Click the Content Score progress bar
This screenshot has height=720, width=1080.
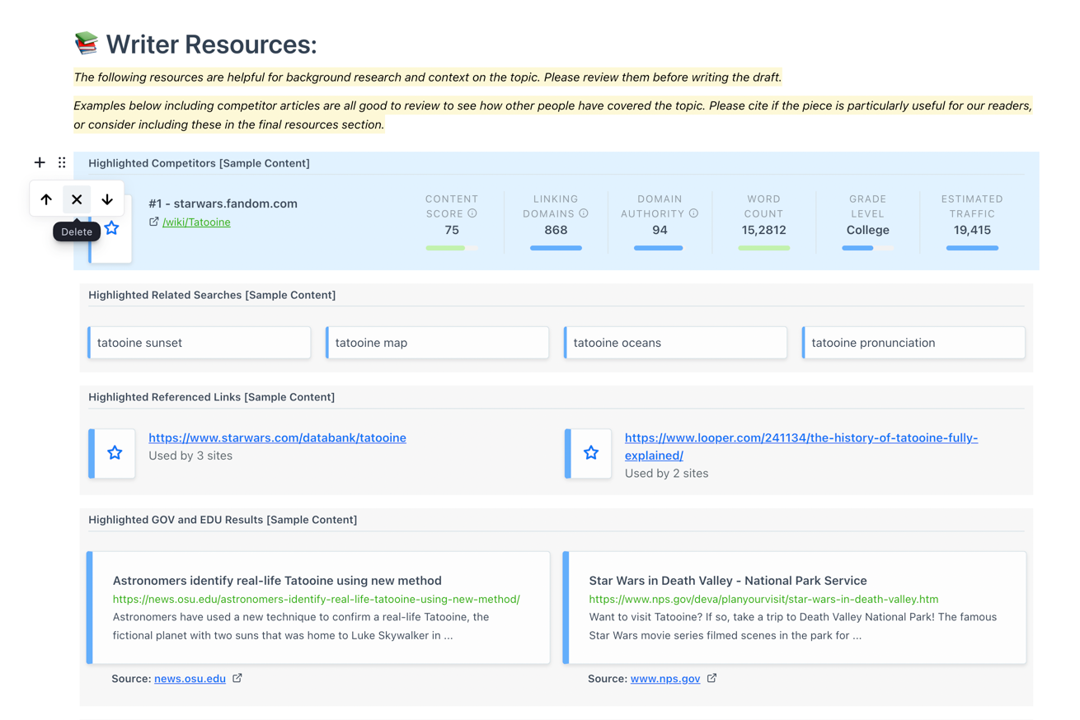click(x=452, y=247)
